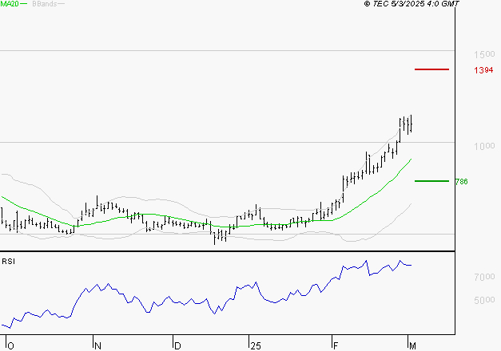Image resolution: width=501 pixels, height=351 pixels.
Task: Click the BBands legend label
Action: tap(45, 4)
